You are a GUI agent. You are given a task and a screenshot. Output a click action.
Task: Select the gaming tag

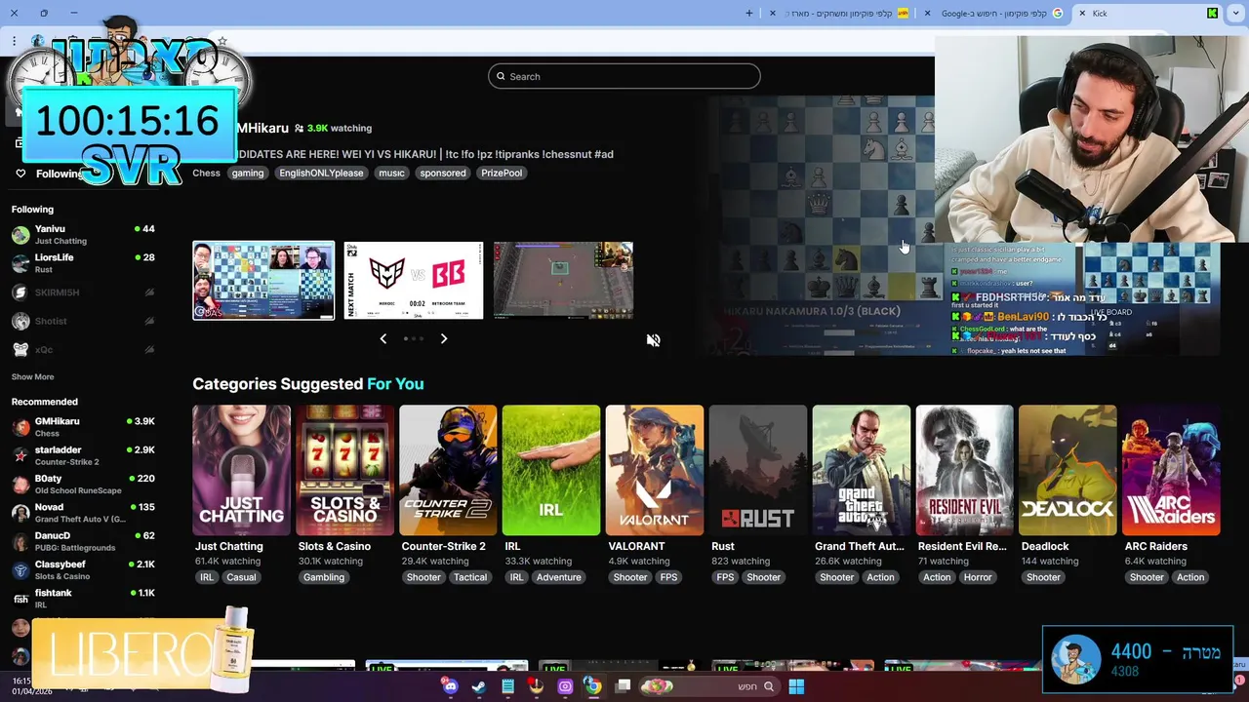click(248, 173)
